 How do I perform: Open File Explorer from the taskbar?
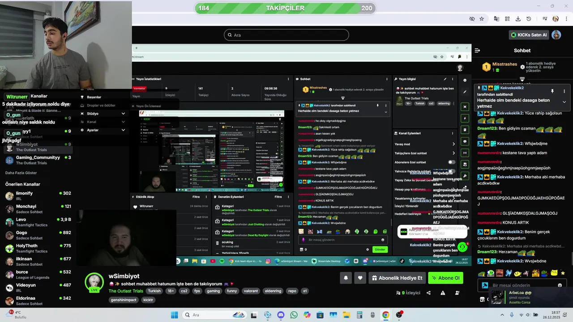[x=346, y=315]
